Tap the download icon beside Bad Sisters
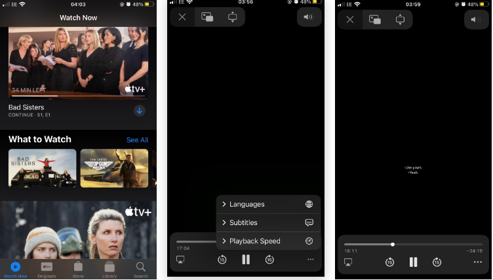This screenshot has height=280, width=493. pos(140,111)
